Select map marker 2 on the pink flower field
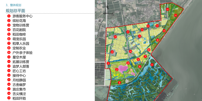Viewport: 202px width, 101px height. tap(117, 70)
